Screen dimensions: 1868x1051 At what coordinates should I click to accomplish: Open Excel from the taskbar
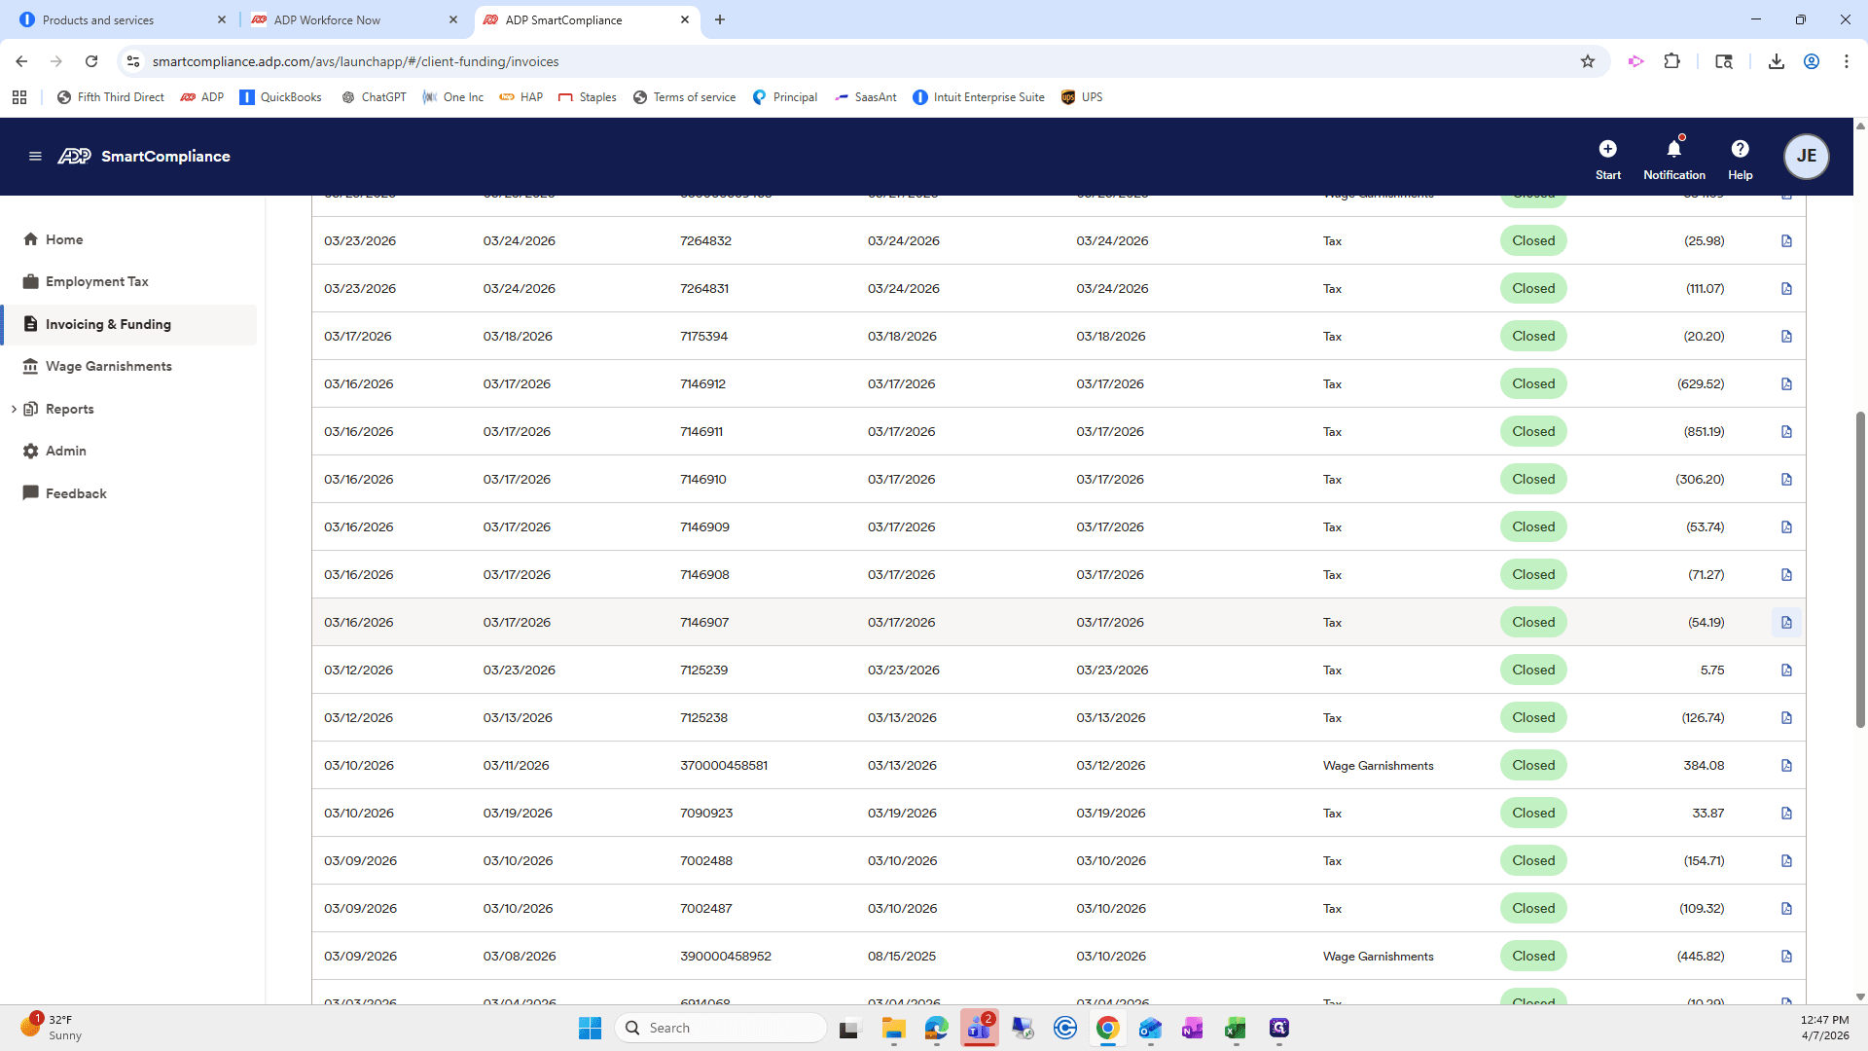pyautogui.click(x=1236, y=1028)
